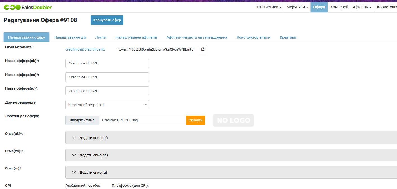Click the NO LOGO placeholder image
The height and width of the screenshot is (189, 397).
click(233, 120)
